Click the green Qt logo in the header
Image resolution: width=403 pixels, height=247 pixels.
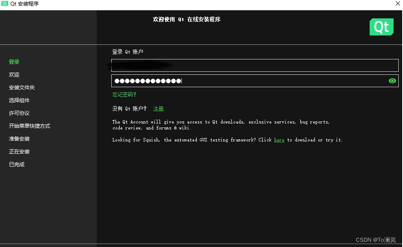click(x=382, y=27)
